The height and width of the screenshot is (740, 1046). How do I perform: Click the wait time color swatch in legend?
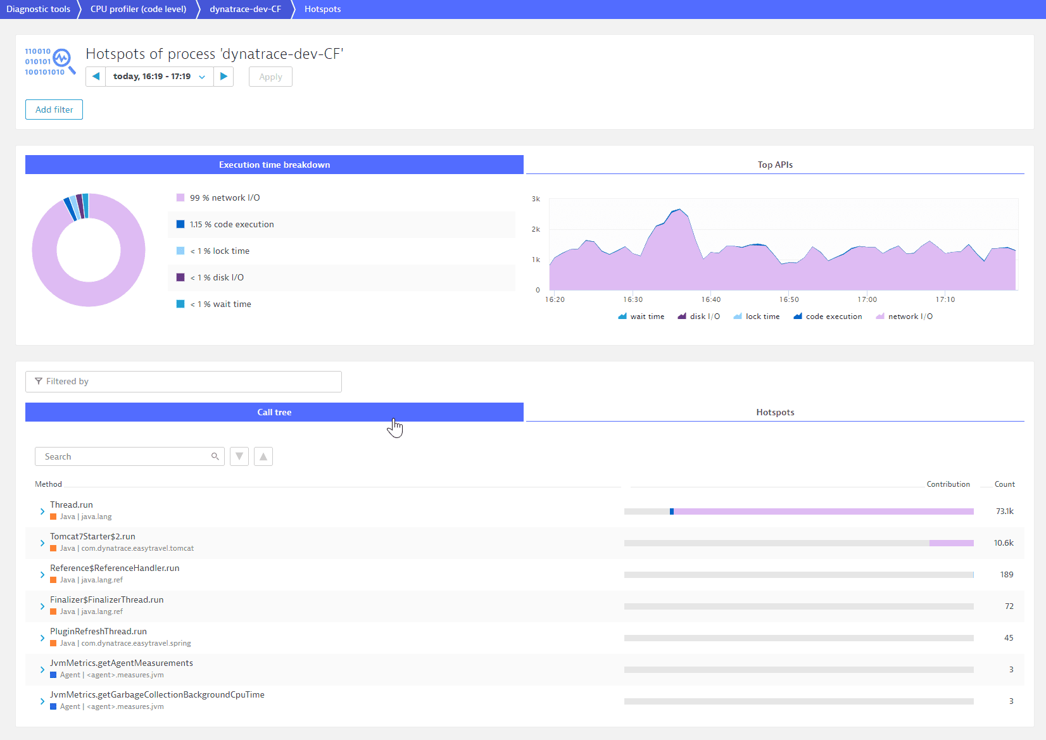point(180,304)
